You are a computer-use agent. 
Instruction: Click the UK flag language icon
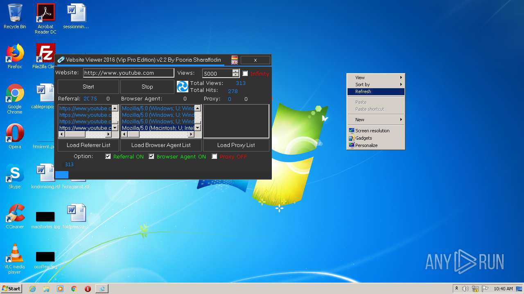[235, 62]
